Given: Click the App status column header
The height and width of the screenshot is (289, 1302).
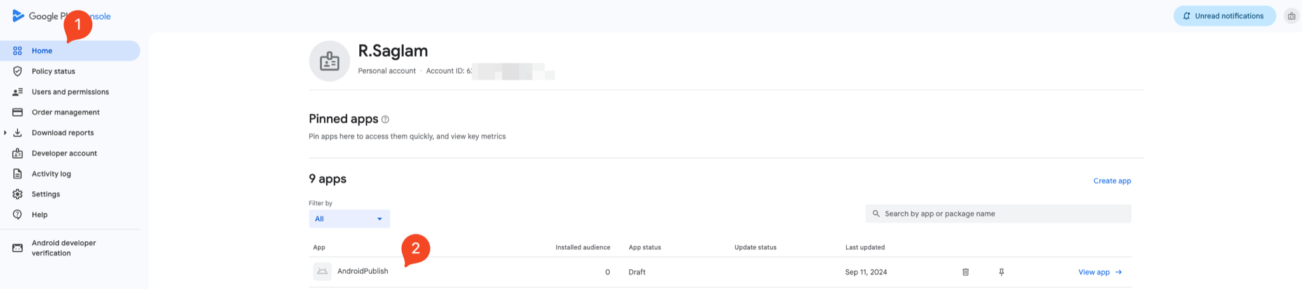Looking at the screenshot, I should 645,247.
